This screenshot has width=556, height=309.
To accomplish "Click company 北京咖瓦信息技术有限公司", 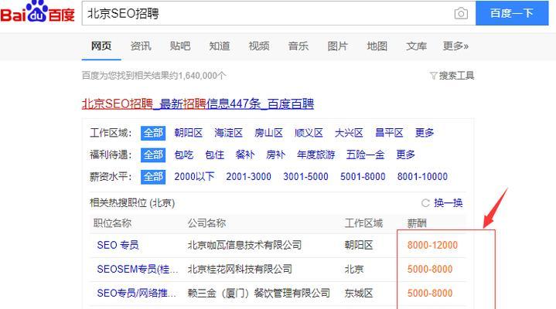I will click(244, 245).
